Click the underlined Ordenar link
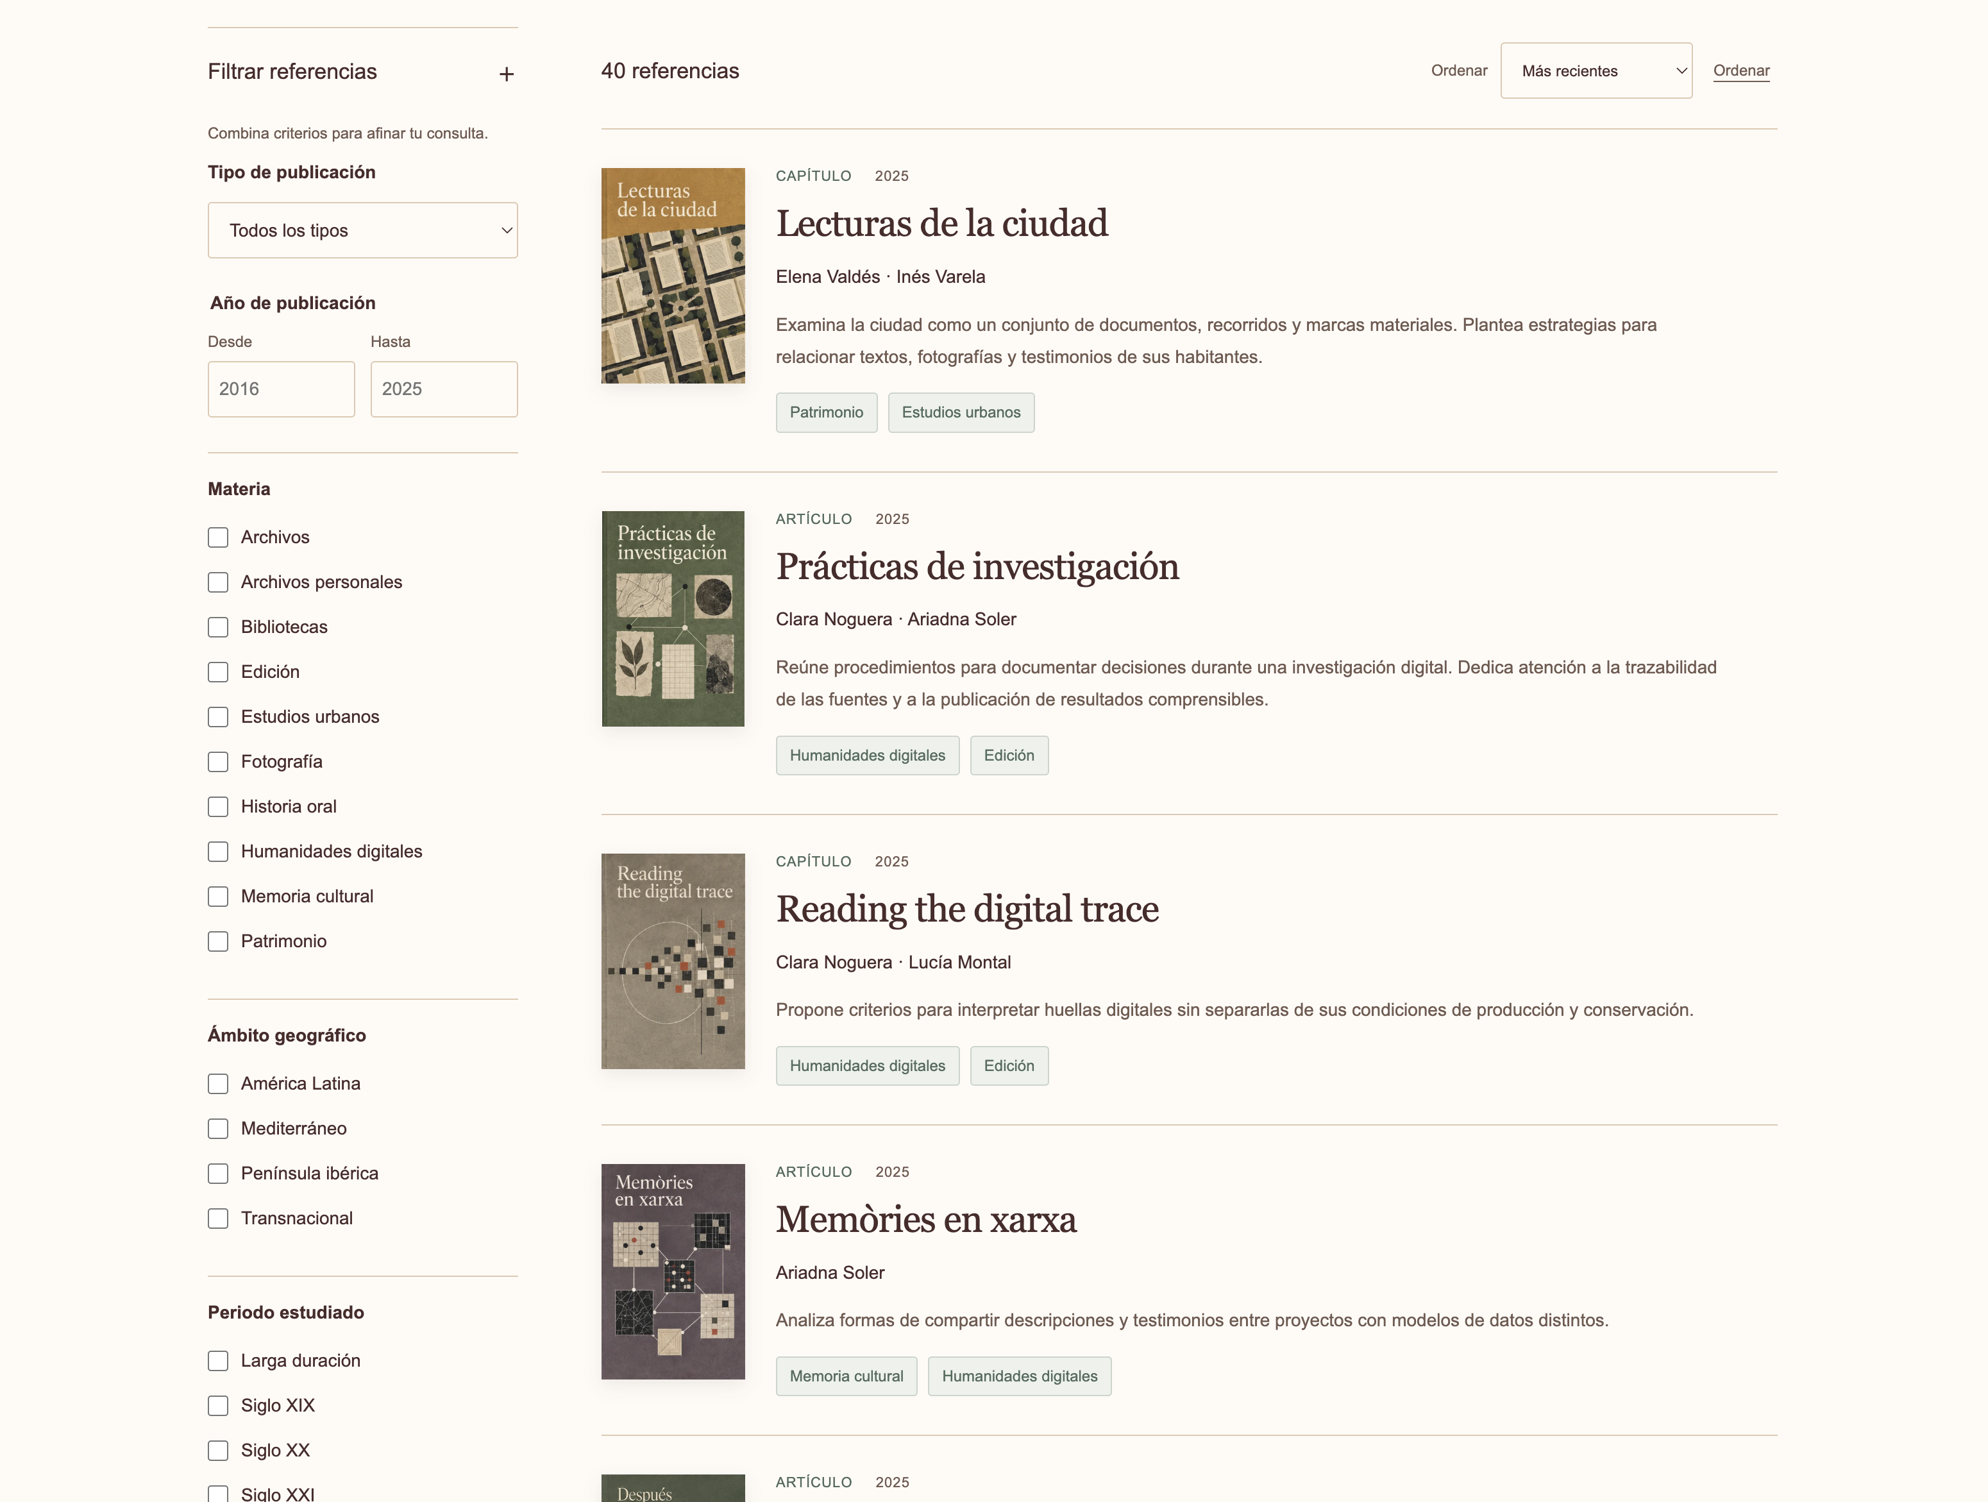Image resolution: width=1988 pixels, height=1502 pixels. [x=1741, y=70]
